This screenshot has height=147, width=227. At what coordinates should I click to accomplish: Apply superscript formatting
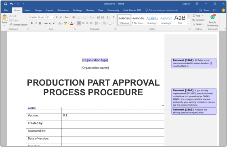pos(54,23)
